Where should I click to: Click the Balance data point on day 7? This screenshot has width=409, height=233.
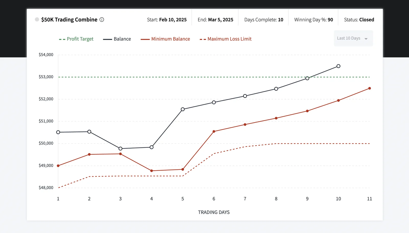pyautogui.click(x=245, y=96)
